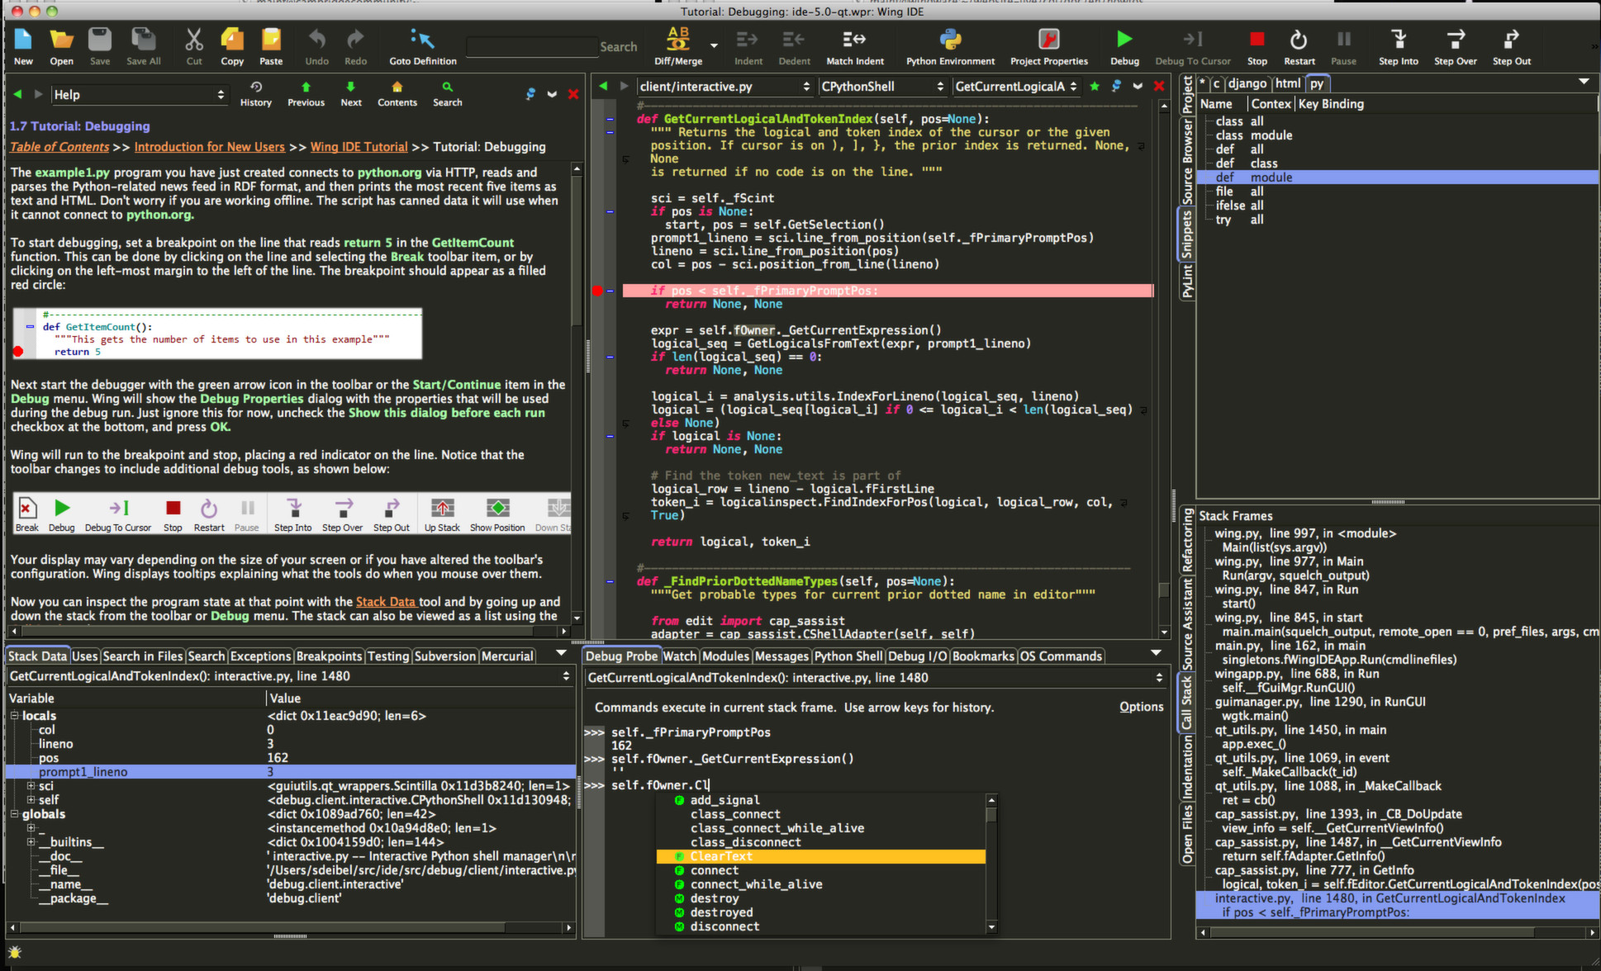Toggle the breakpoint on the highlighted line
The width and height of the screenshot is (1601, 971).
click(x=598, y=291)
